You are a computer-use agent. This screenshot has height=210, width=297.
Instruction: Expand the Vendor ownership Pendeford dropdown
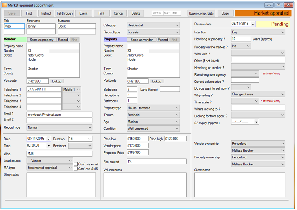(258, 144)
